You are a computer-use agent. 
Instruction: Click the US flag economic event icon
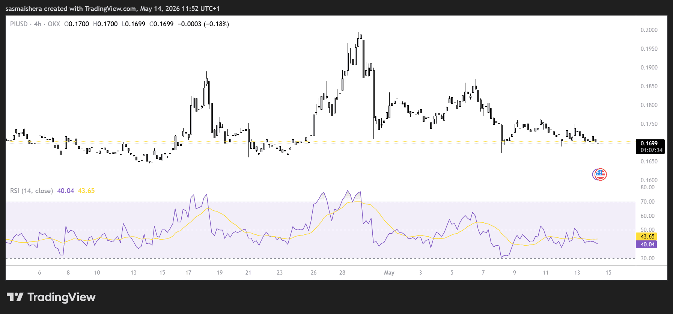coord(601,174)
